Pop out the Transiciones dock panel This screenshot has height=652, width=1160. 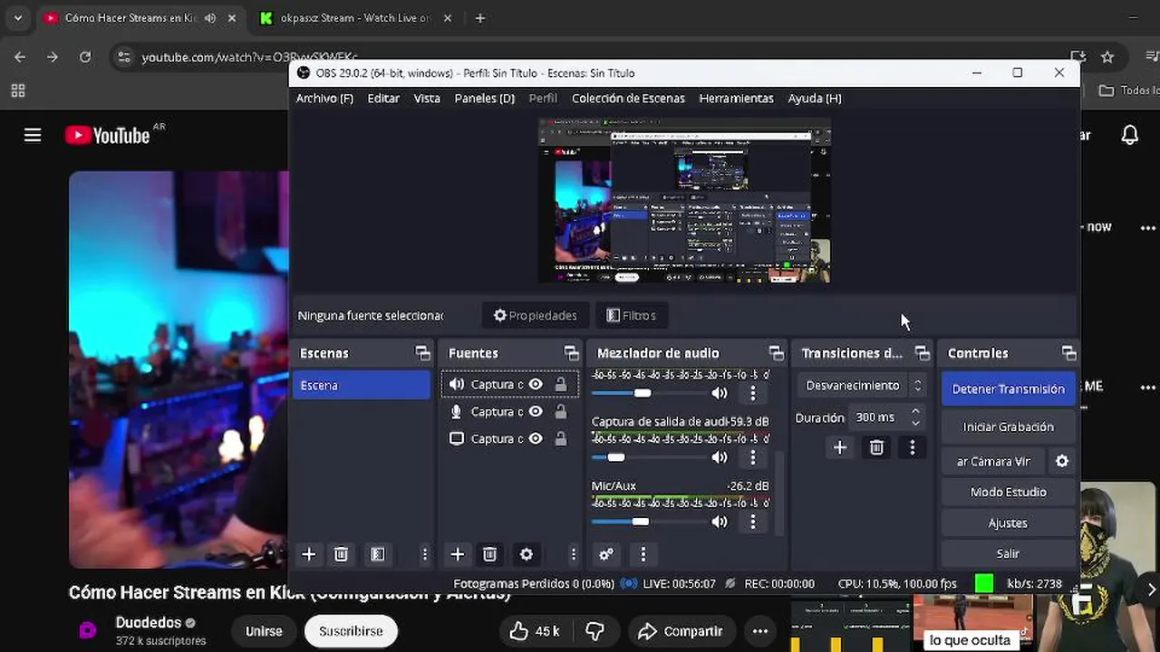click(923, 353)
